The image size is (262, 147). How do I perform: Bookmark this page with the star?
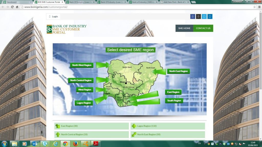[255, 7]
